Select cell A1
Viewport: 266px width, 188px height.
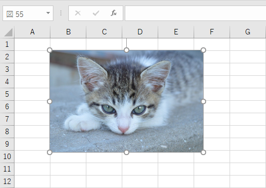(32, 44)
